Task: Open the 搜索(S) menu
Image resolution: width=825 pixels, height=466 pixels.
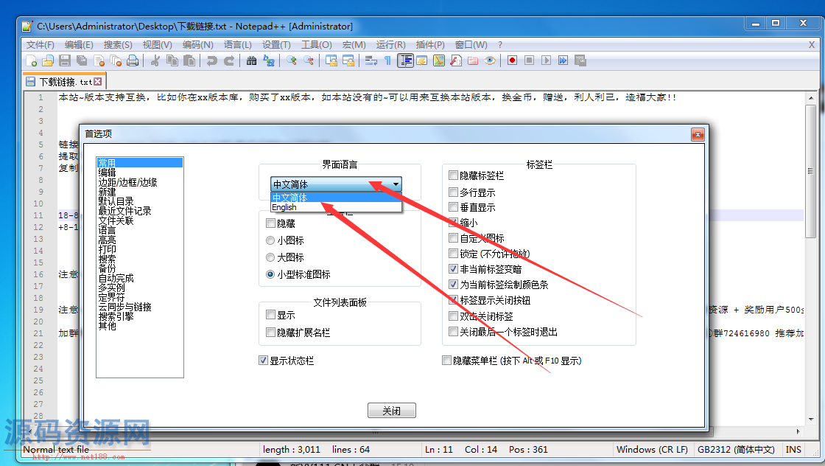Action: pos(118,45)
